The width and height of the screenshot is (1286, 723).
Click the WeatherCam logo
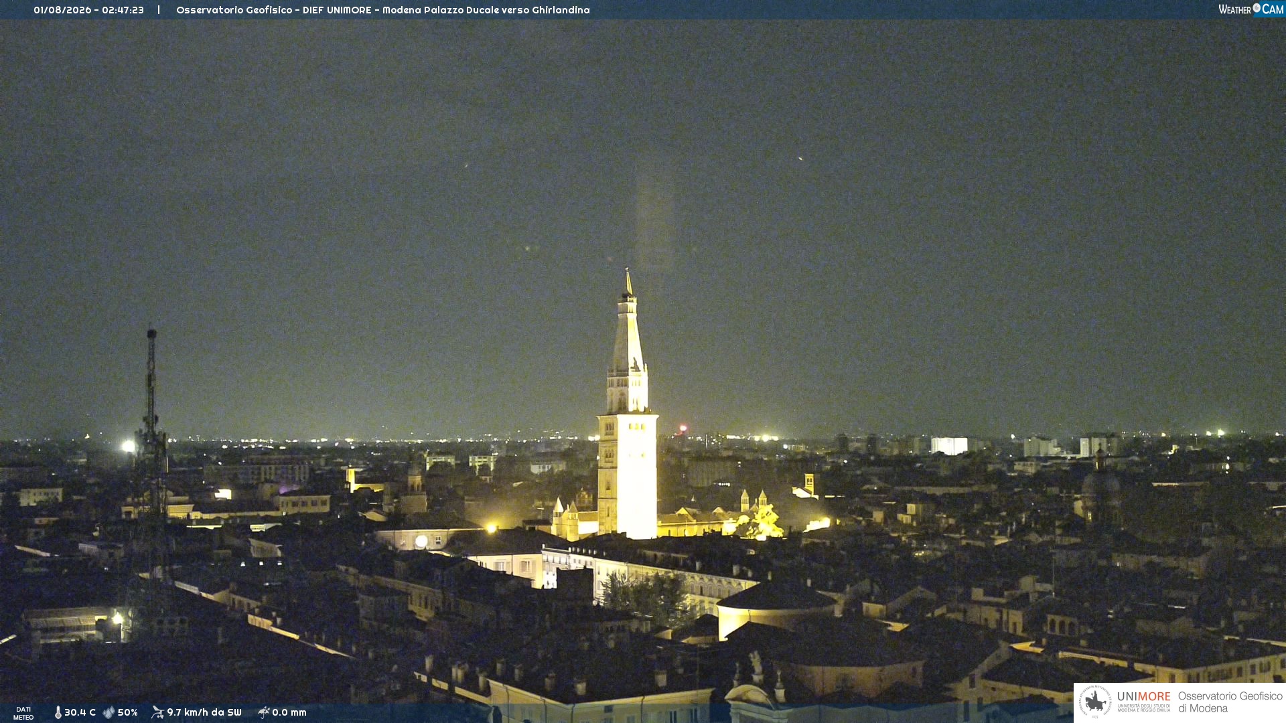point(1251,9)
